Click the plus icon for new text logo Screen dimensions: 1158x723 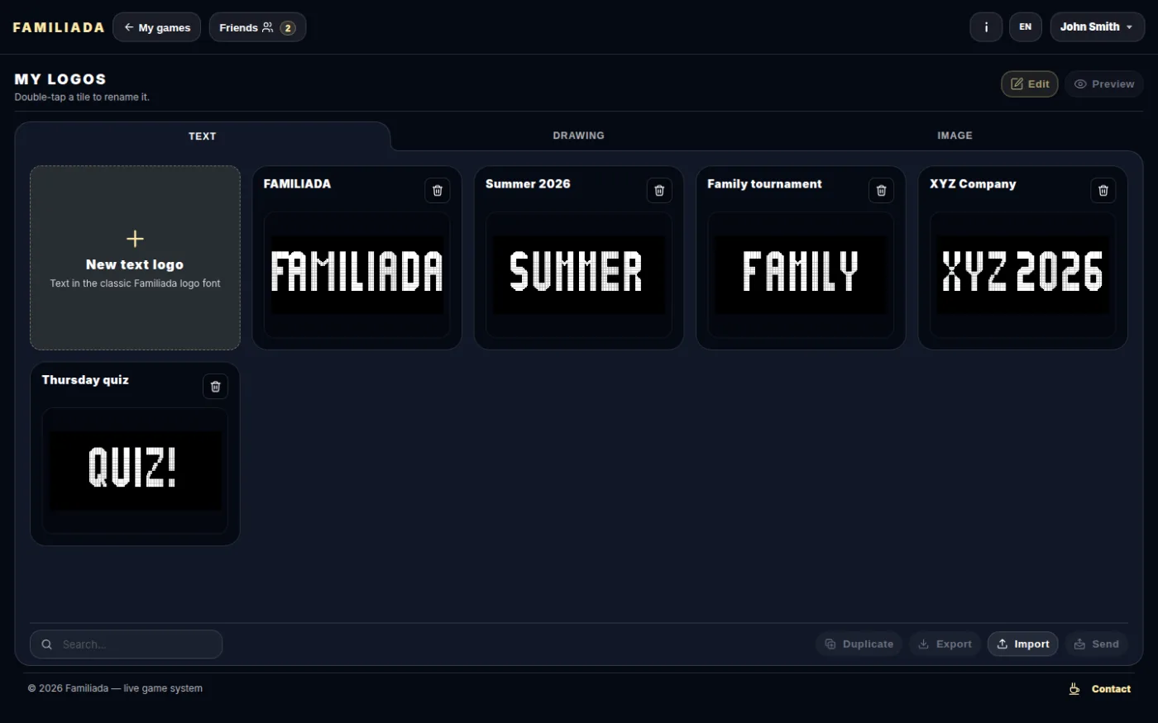pos(135,239)
